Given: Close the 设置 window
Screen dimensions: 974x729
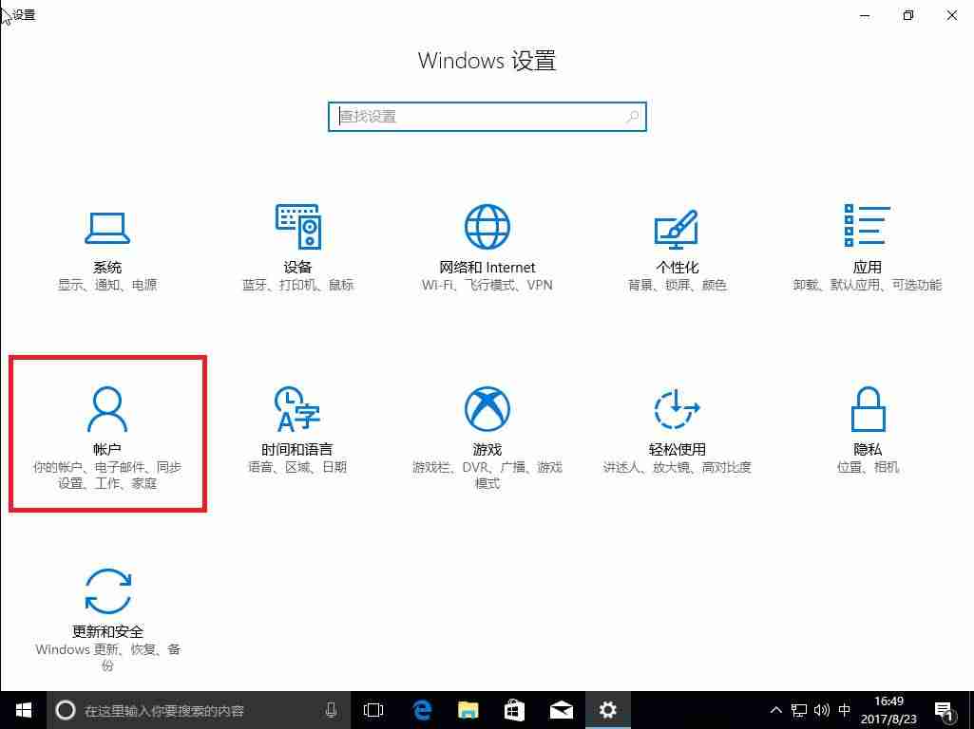Looking at the screenshot, I should 951,15.
